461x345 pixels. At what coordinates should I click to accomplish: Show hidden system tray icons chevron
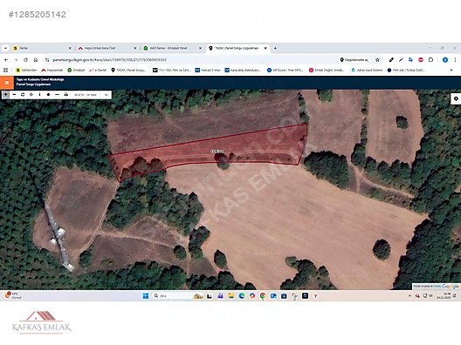pos(409,295)
